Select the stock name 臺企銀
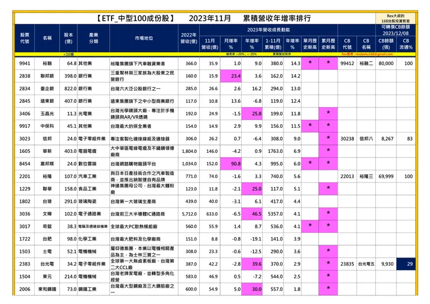 [47, 88]
